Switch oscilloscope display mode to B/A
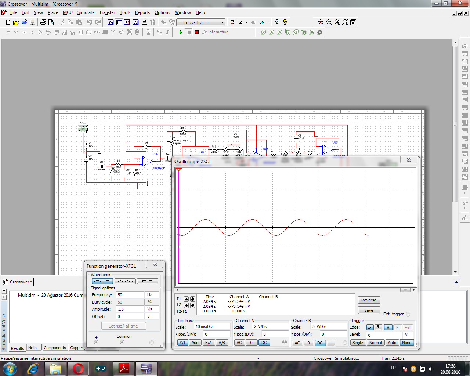Image resolution: width=470 pixels, height=376 pixels. [x=208, y=343]
